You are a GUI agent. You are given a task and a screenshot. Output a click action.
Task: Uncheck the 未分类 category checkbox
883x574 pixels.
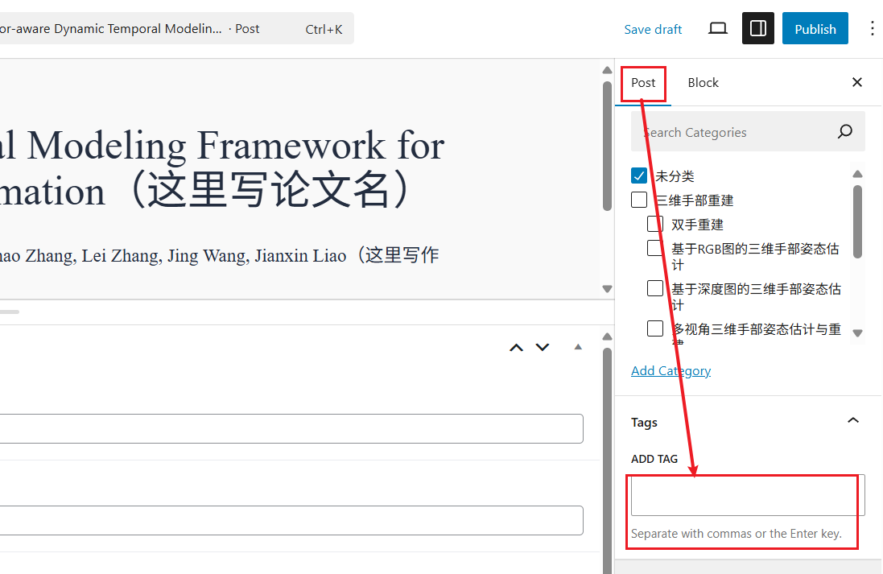click(639, 176)
